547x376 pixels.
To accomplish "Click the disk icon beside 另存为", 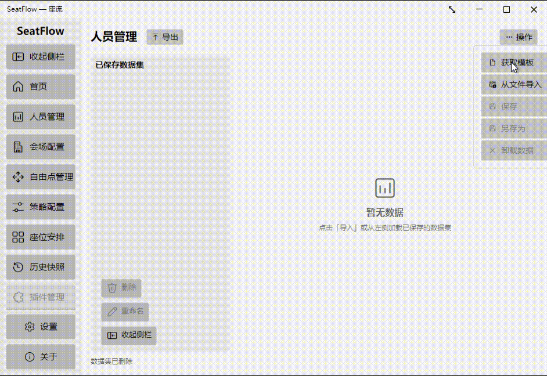I will pyautogui.click(x=492, y=129).
